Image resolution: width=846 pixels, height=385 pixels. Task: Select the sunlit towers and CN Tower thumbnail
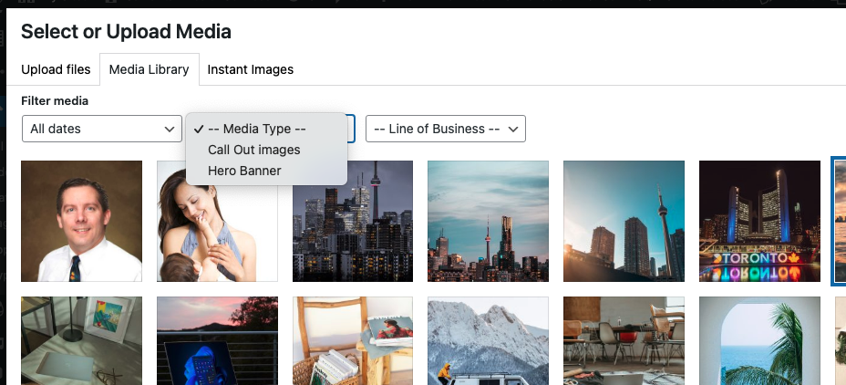click(x=624, y=221)
